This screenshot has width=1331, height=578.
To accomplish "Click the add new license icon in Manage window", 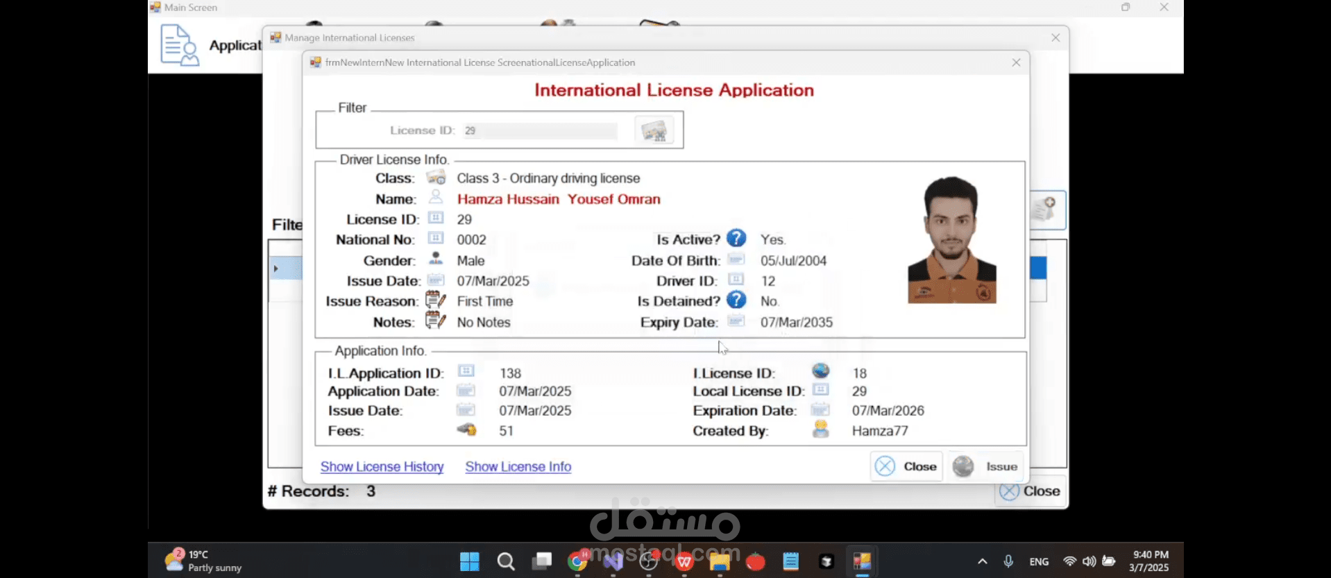I will click(1046, 209).
